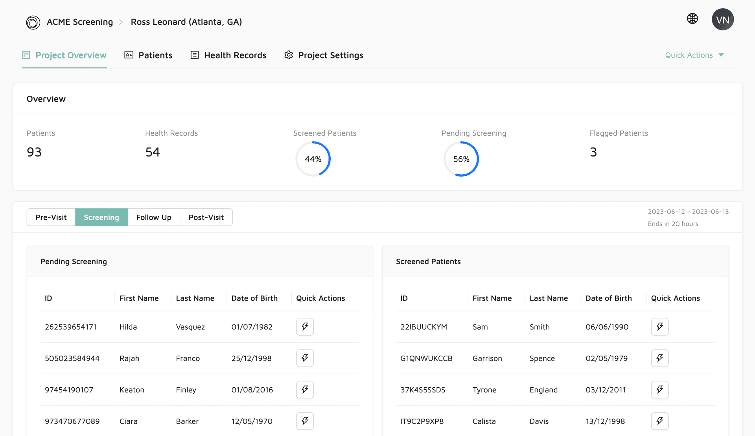Click the Overview section heading
This screenshot has height=436, width=755.
pyautogui.click(x=46, y=99)
